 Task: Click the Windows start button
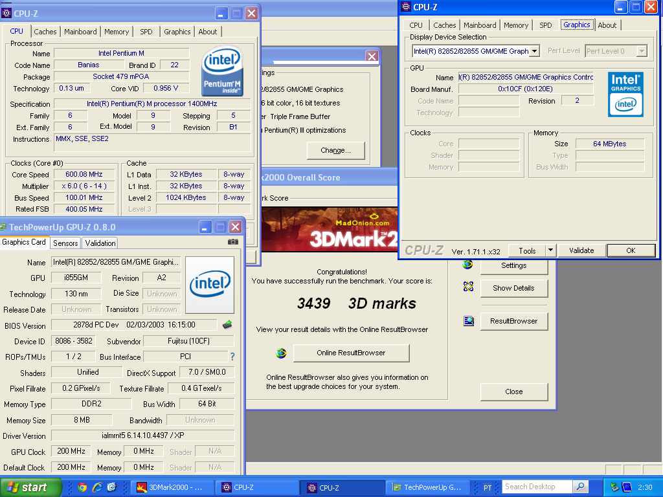click(x=30, y=487)
